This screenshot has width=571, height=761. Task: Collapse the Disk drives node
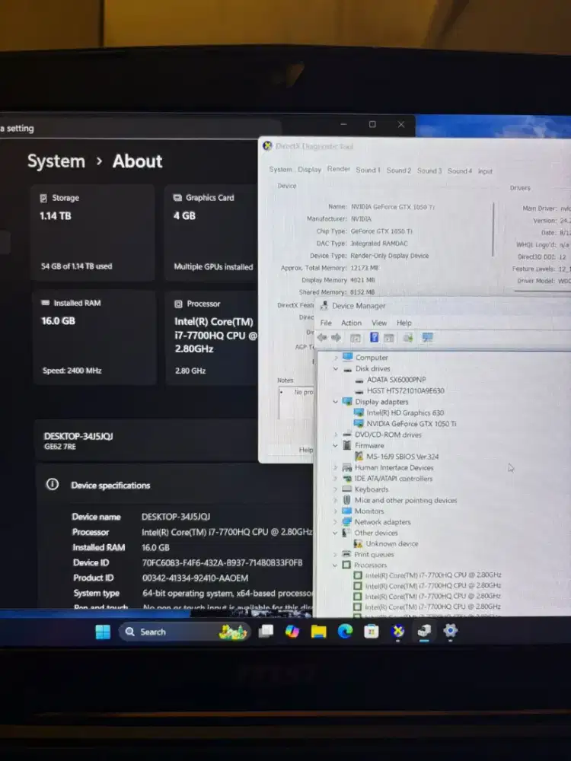click(335, 369)
